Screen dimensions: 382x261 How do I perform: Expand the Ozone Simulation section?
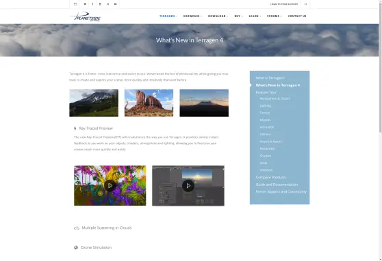click(x=96, y=247)
